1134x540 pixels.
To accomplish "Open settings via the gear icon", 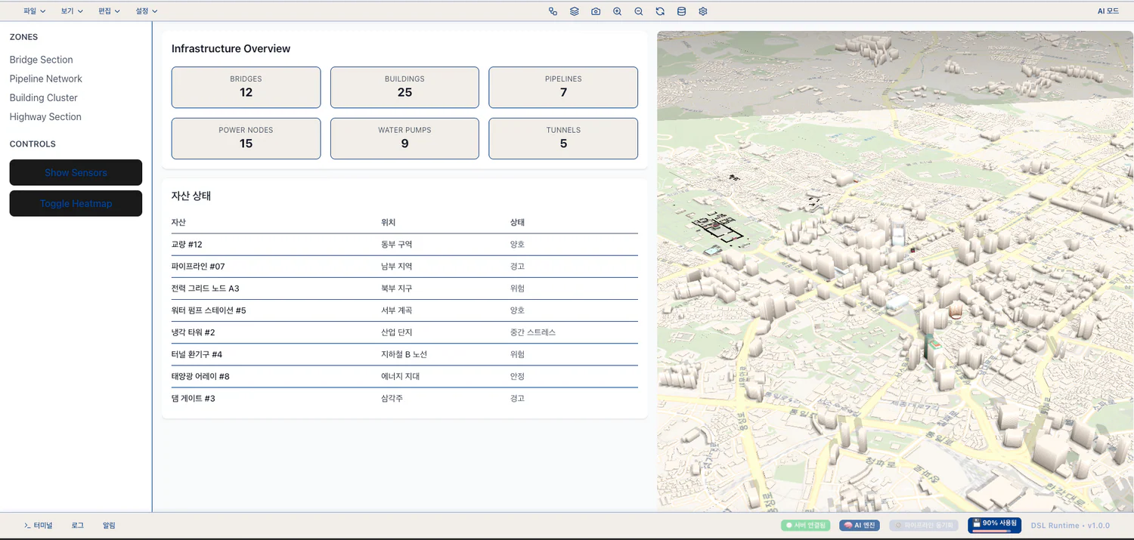I will click(703, 11).
